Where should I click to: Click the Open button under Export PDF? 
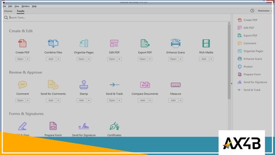(x=143, y=59)
